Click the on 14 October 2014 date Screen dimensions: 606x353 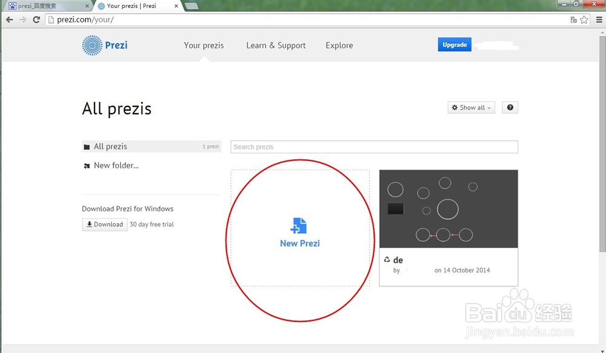coord(462,270)
